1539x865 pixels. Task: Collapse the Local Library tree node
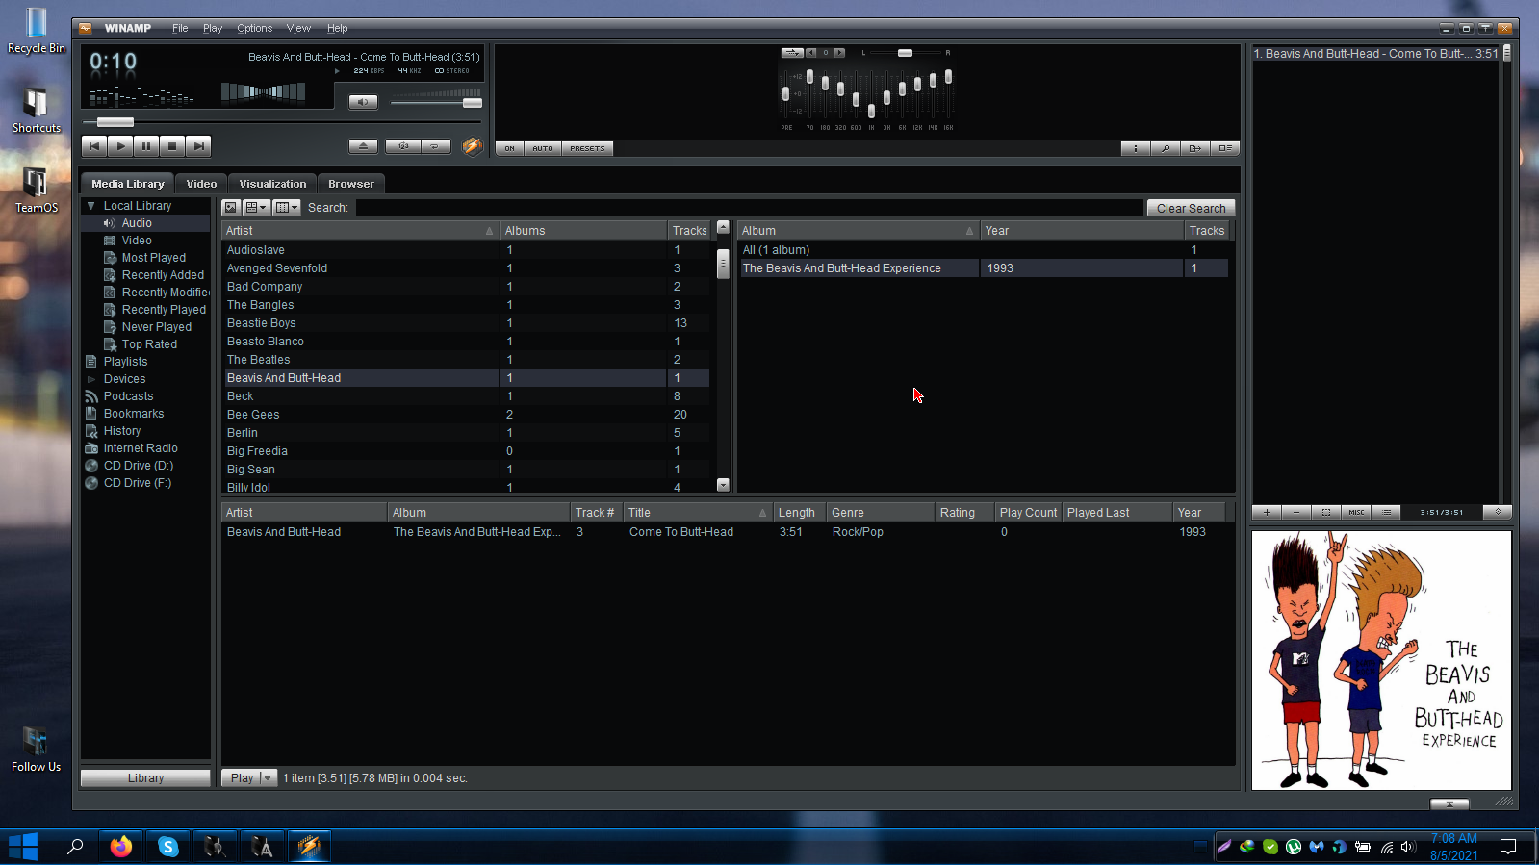(91, 206)
